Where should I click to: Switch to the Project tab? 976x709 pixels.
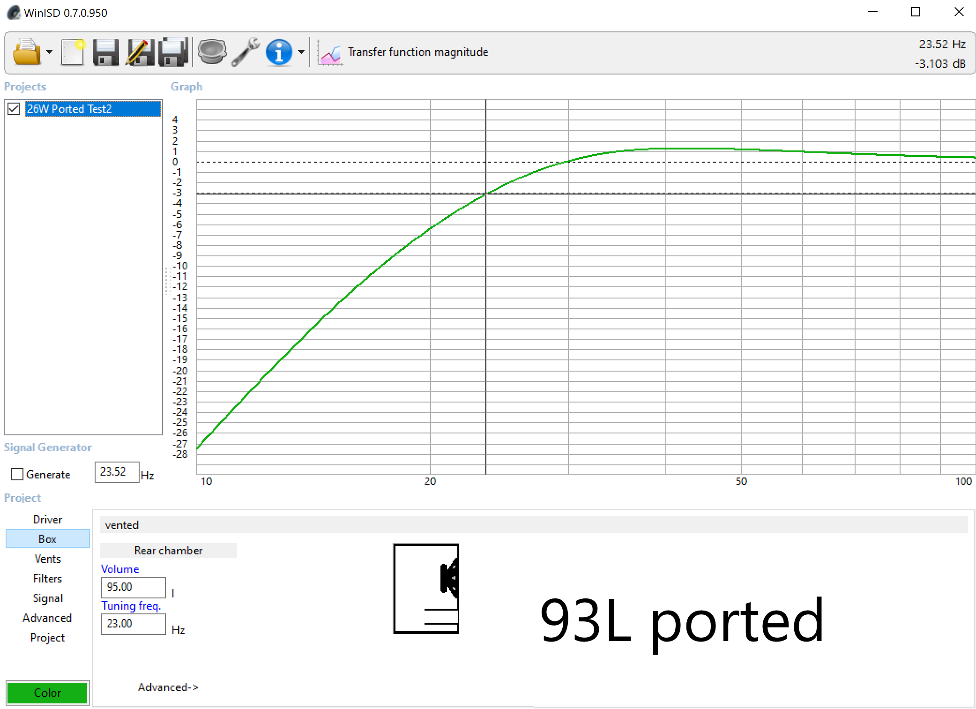(x=47, y=637)
